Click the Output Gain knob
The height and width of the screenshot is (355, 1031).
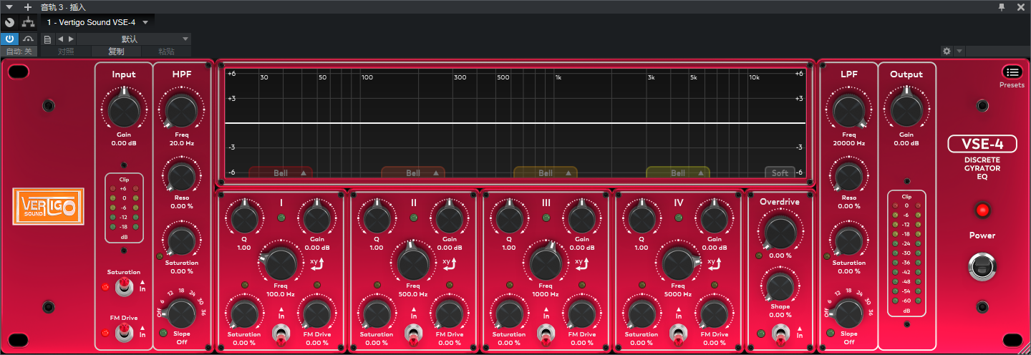[x=906, y=110]
